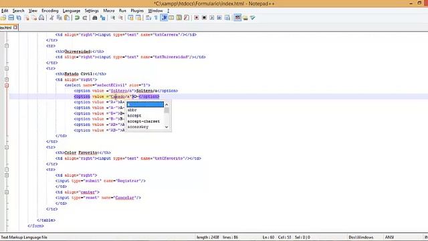Toggle show all characters symbol
Screen dimensions: 428x241
click(x=156, y=18)
